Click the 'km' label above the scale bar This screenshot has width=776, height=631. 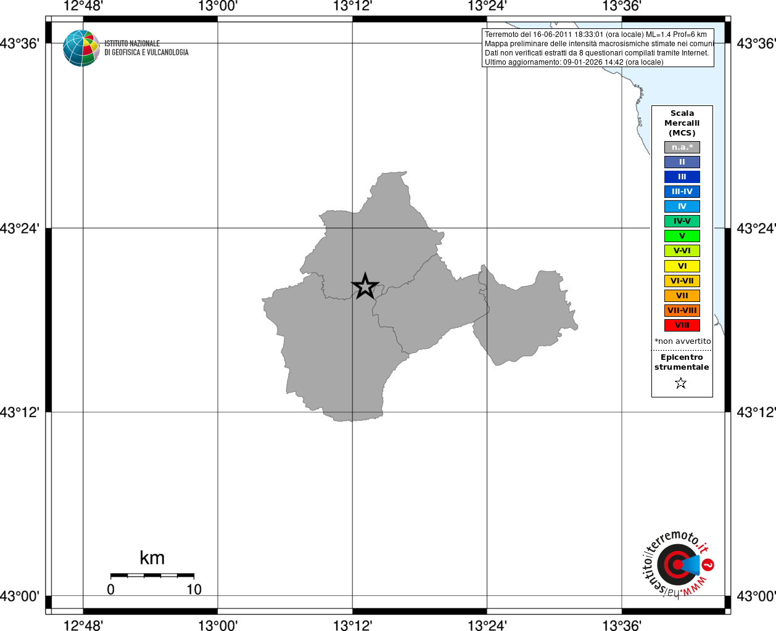(152, 558)
